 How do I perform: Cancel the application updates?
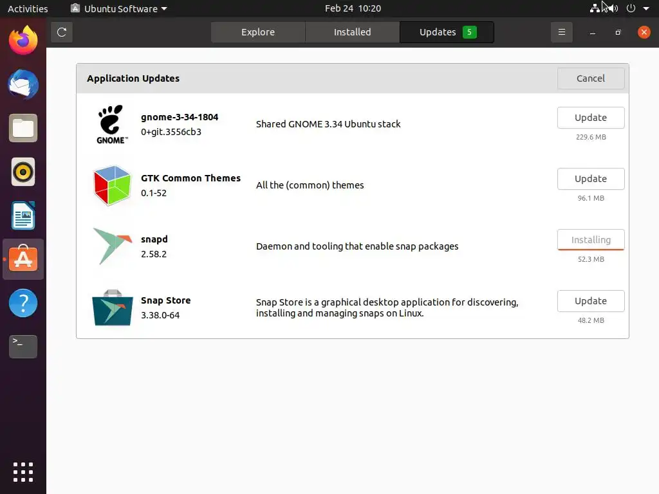pos(591,78)
